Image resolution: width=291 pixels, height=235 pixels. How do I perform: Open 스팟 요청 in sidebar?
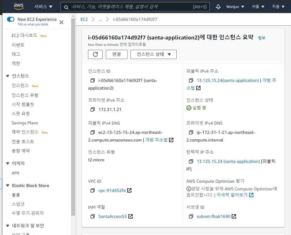20,113
